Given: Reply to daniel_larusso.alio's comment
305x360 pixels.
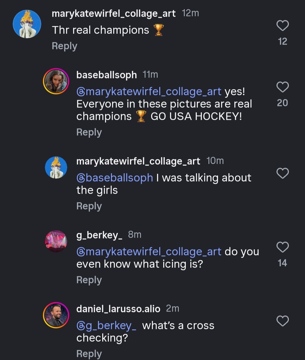Looking at the screenshot, I should (89, 354).
